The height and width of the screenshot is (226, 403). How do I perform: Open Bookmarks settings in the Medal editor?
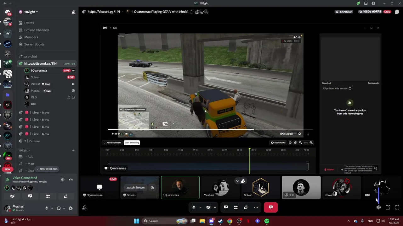click(278, 143)
